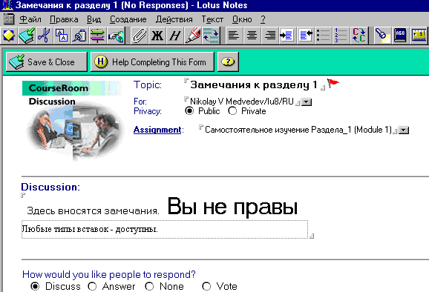This screenshot has height=292, width=429.
Task: Select the Private privacy radio button
Action: pos(232,111)
